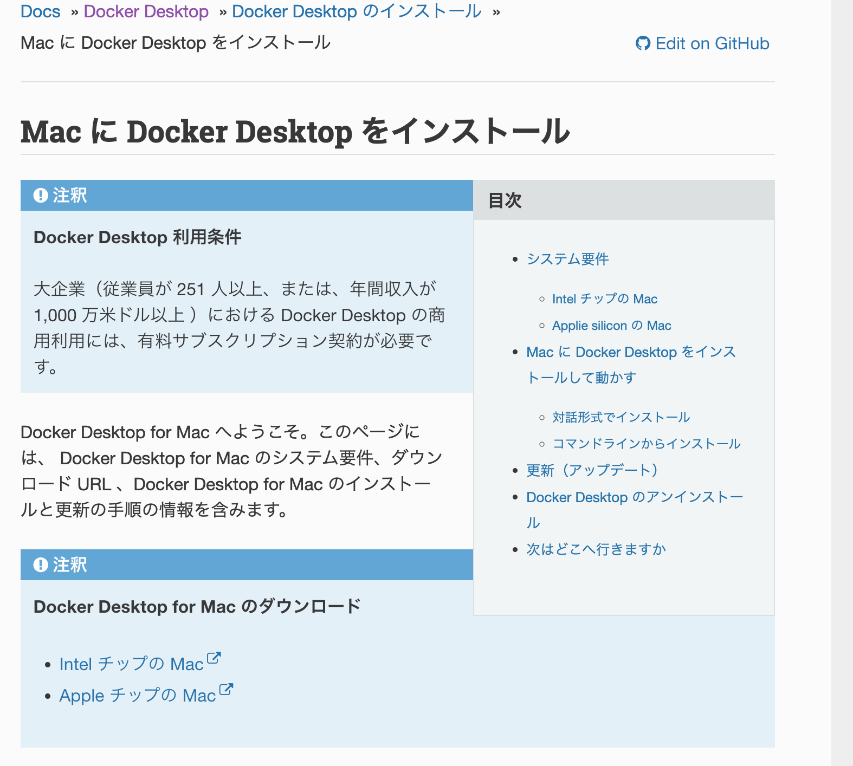
Task: Click the exclamation icon in the download 注釈 header
Action: [41, 564]
